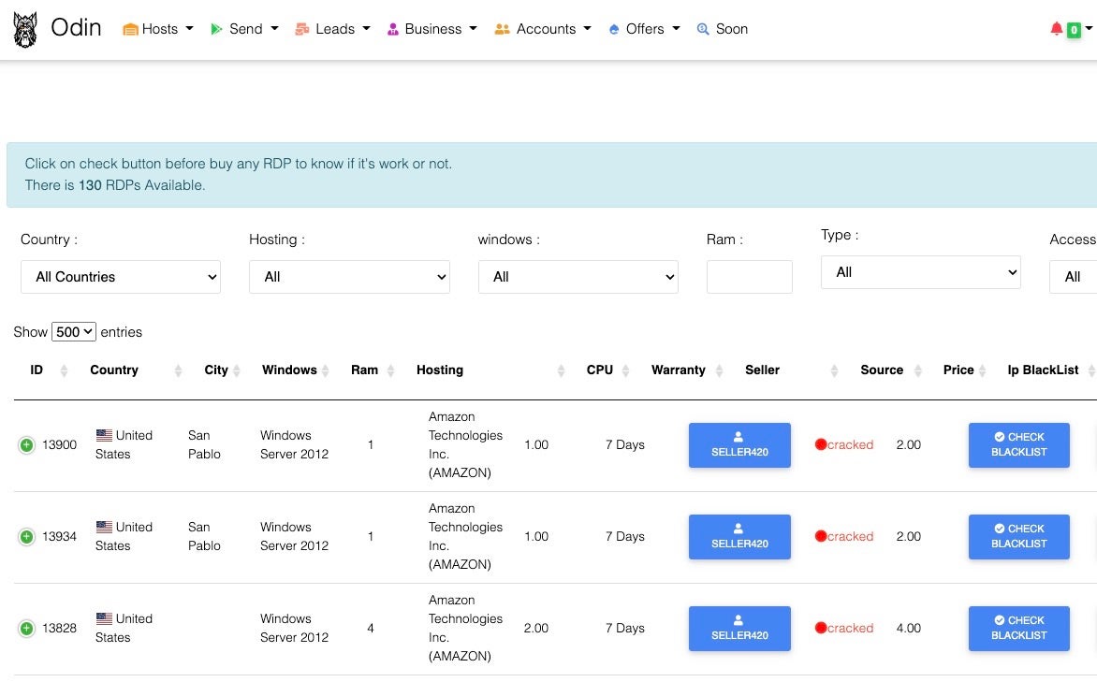
Task: Expand row 13828 with the green plus
Action: [27, 629]
